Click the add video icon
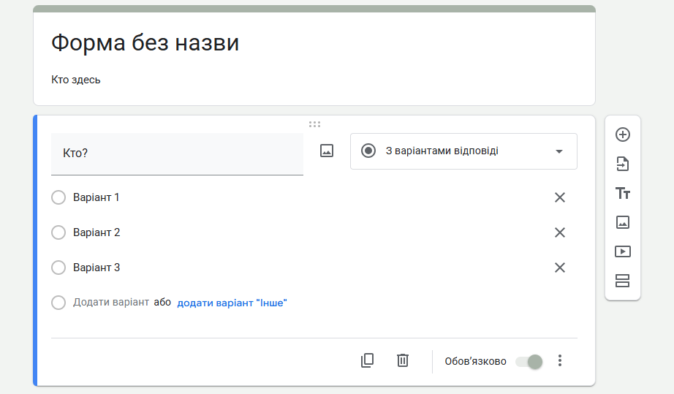674x394 pixels. tap(622, 251)
